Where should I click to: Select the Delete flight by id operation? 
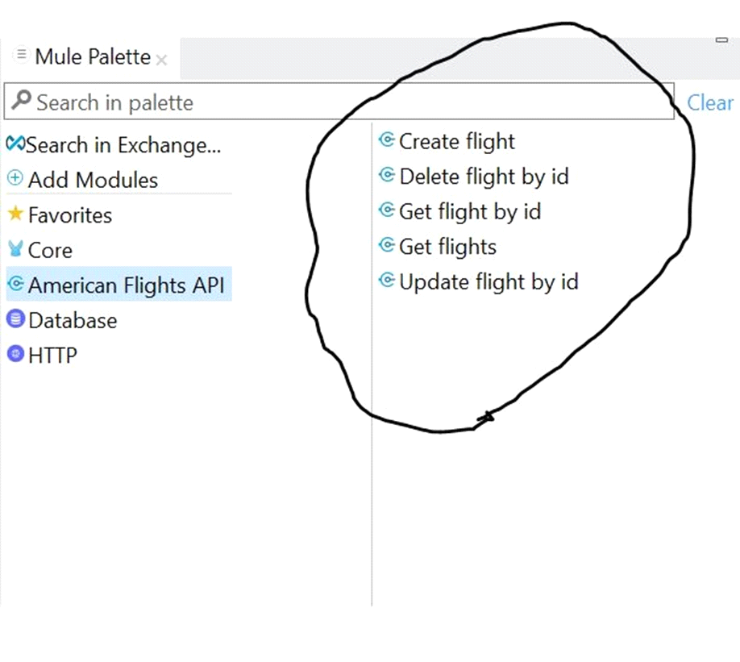474,176
